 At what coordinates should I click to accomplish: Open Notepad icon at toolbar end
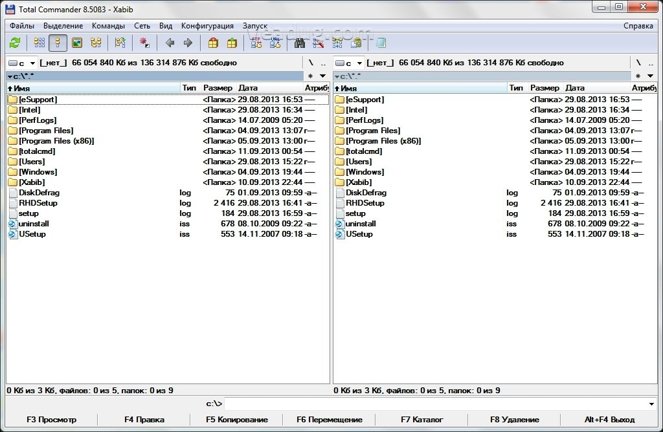381,43
